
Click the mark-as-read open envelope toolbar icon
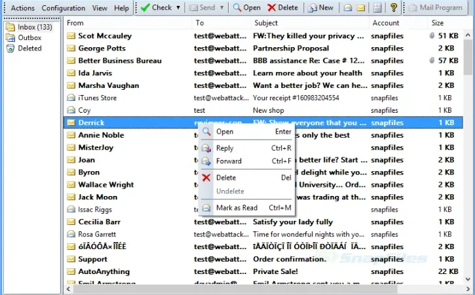tap(348, 8)
